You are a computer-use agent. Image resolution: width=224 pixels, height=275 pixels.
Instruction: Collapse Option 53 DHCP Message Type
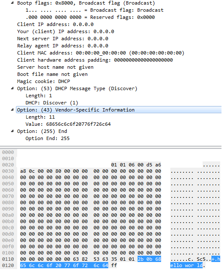pyautogui.click(x=12, y=88)
